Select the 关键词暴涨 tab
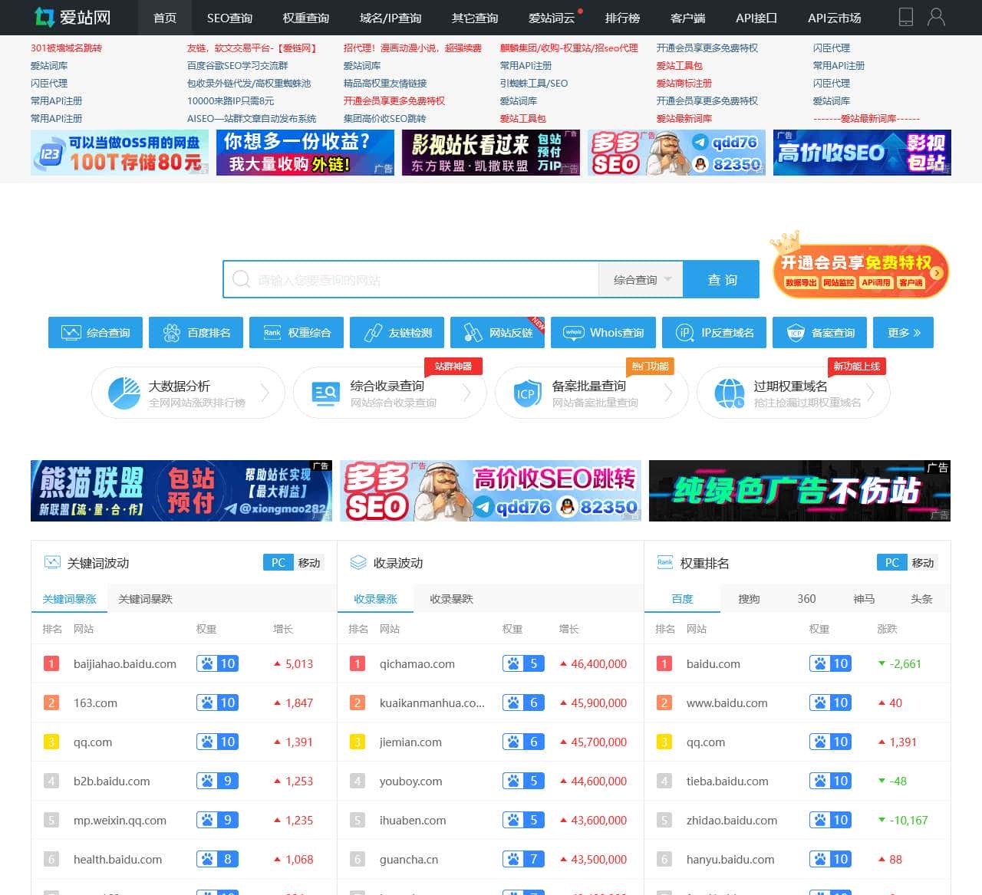 point(69,599)
